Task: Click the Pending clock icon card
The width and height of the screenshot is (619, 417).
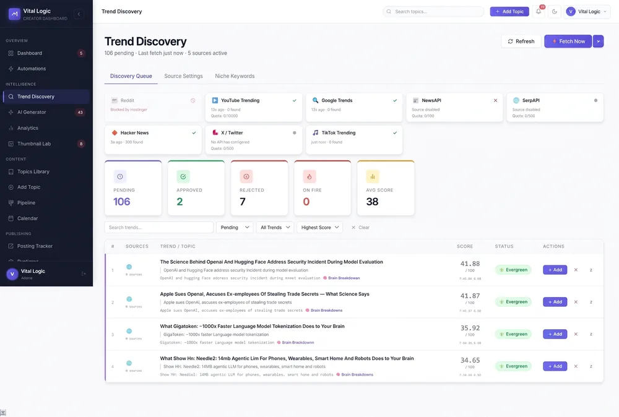Action: pyautogui.click(x=120, y=177)
